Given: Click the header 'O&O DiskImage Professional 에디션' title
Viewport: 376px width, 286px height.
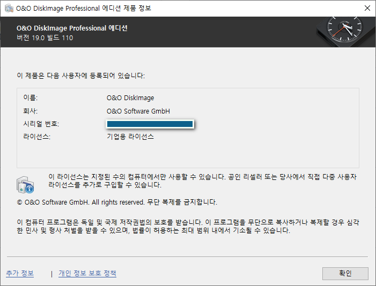Looking at the screenshot, I should 72,28.
